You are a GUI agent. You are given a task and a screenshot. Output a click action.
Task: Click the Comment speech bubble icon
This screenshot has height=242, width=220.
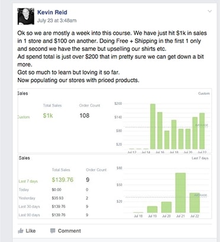pyautogui.click(x=53, y=231)
